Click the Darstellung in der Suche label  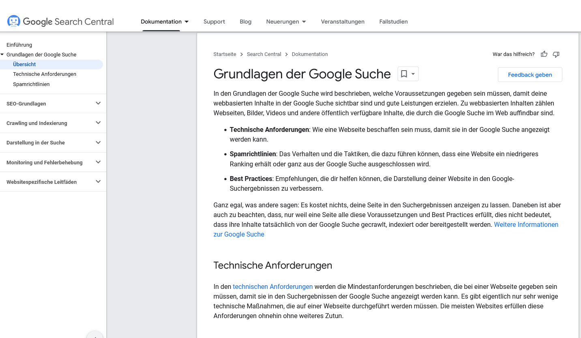[36, 143]
